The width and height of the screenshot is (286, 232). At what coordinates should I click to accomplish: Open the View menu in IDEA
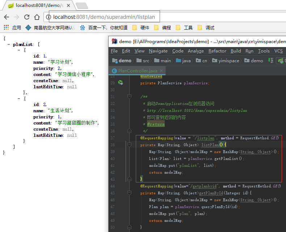(x=139, y=51)
